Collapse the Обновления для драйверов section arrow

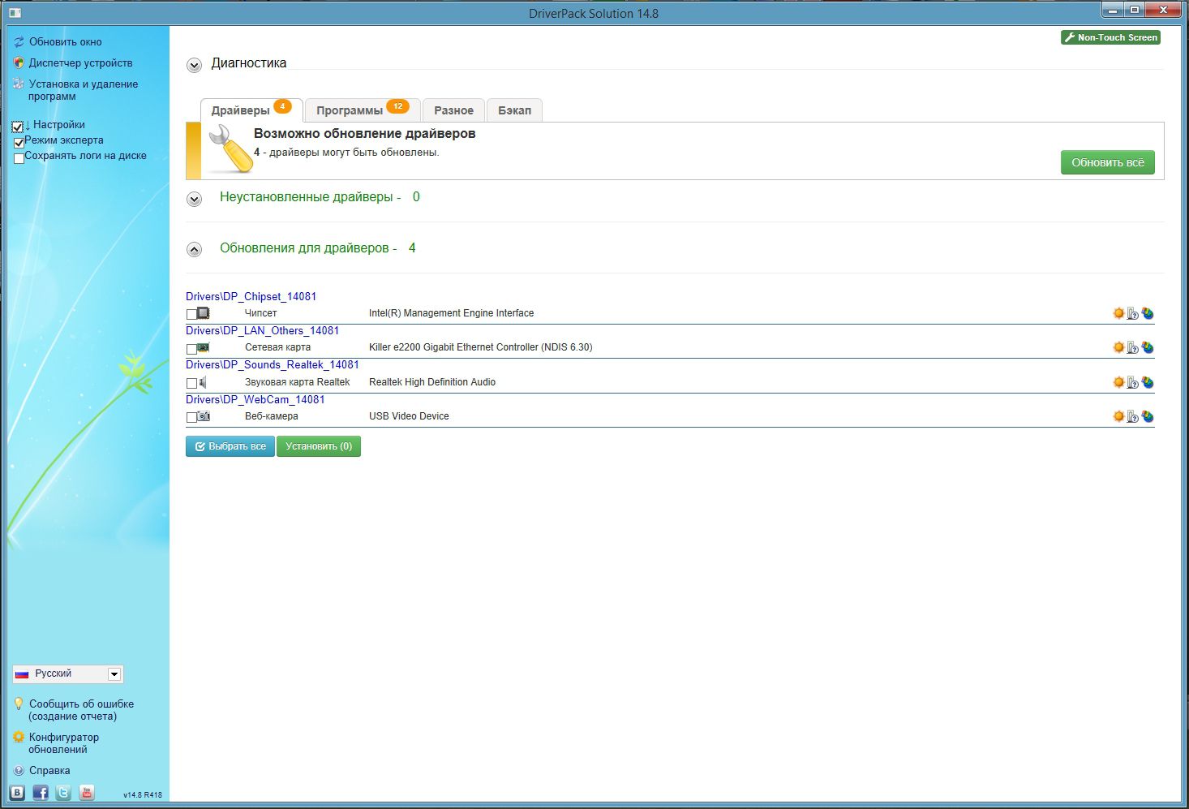(194, 249)
